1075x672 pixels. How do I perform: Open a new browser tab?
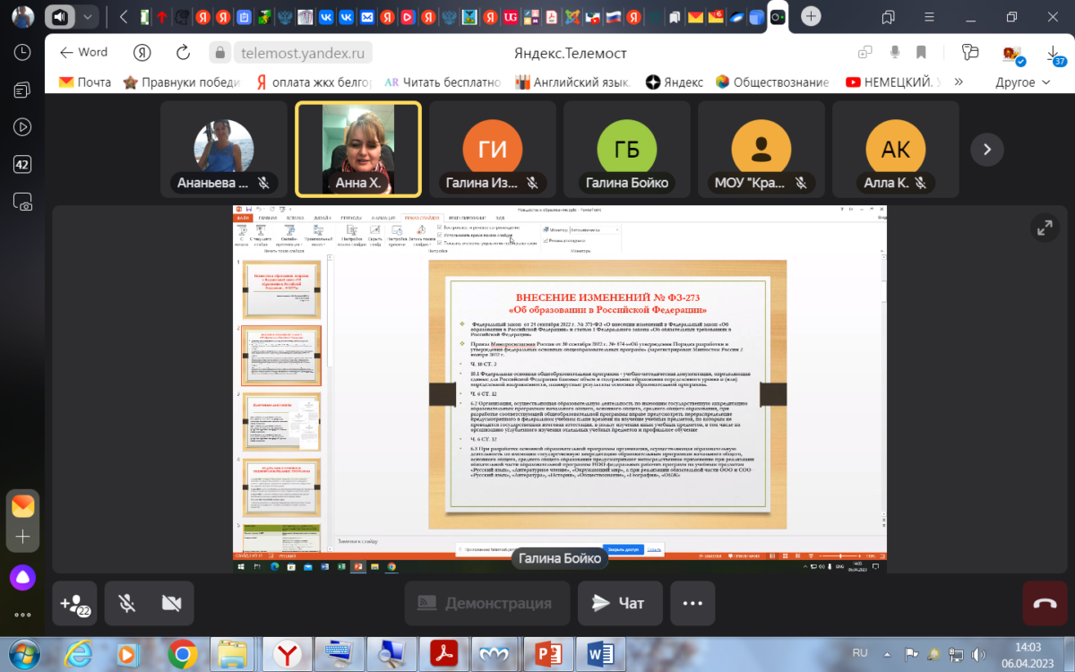click(810, 16)
